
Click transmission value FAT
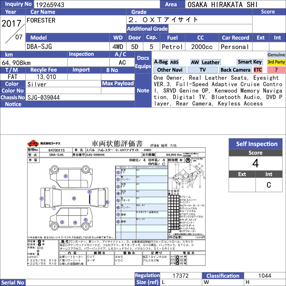click(x=13, y=77)
